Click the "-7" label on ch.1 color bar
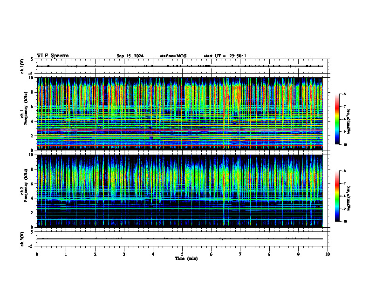 click(344, 107)
